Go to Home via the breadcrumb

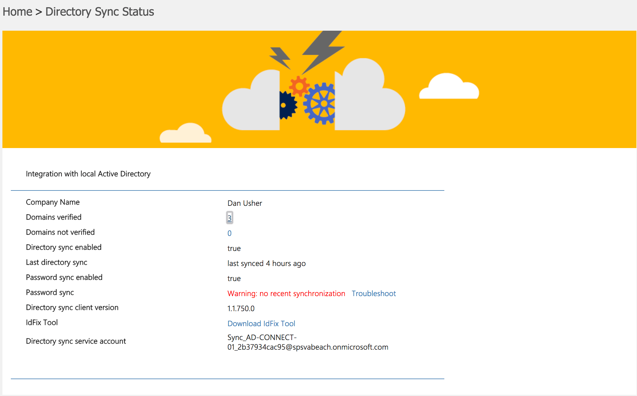[18, 11]
